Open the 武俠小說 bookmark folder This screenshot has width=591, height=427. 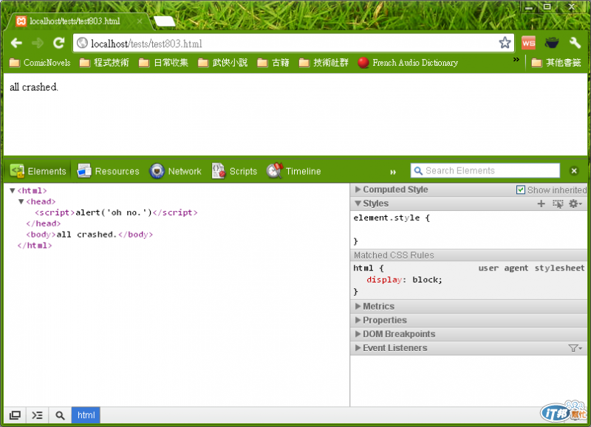tap(223, 63)
